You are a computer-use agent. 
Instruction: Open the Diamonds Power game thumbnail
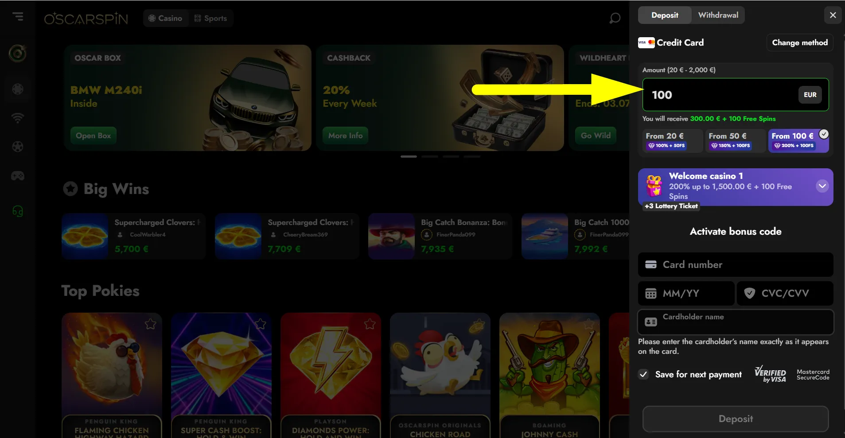tap(331, 376)
